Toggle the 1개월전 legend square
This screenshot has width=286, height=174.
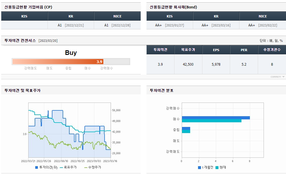[200, 167]
